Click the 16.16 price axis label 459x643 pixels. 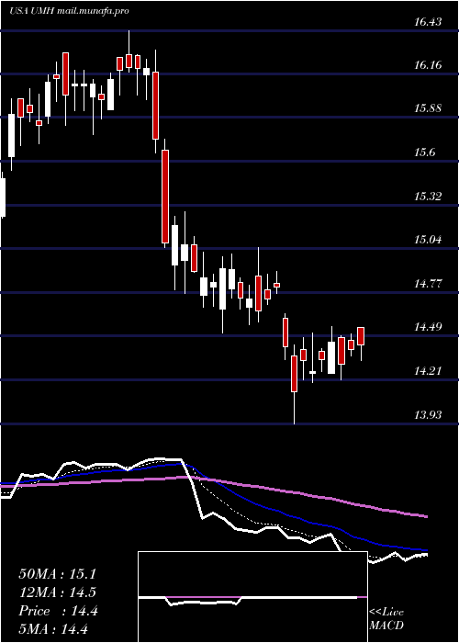point(428,65)
